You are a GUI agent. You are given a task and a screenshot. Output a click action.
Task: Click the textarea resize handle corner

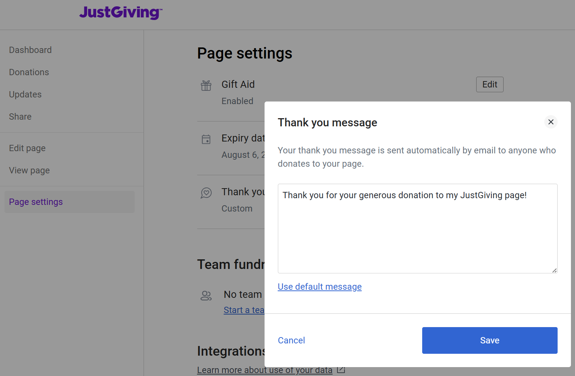(x=554, y=270)
